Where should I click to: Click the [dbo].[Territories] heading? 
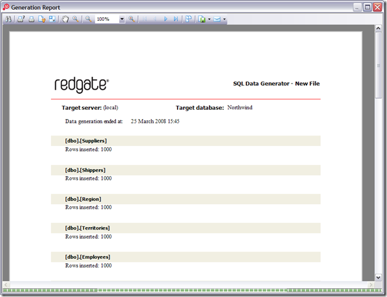(87, 228)
